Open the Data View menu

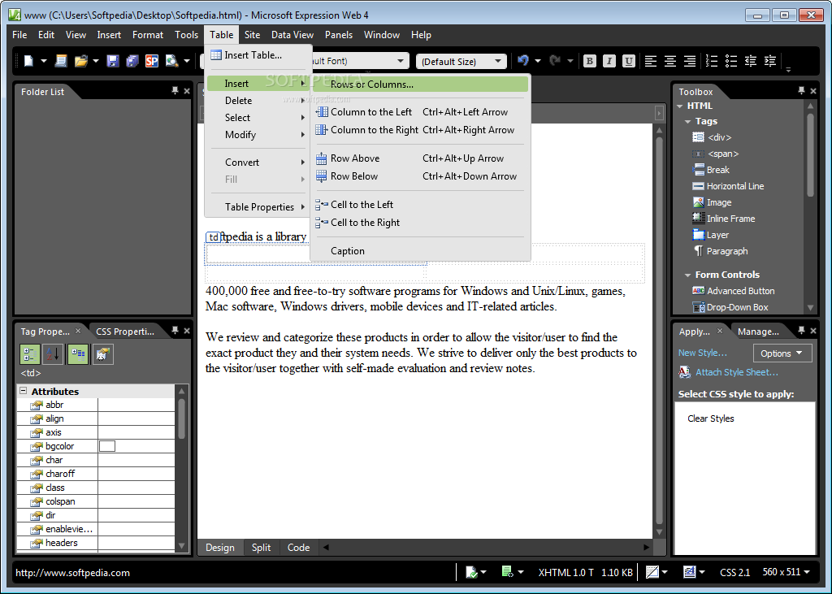(x=292, y=34)
